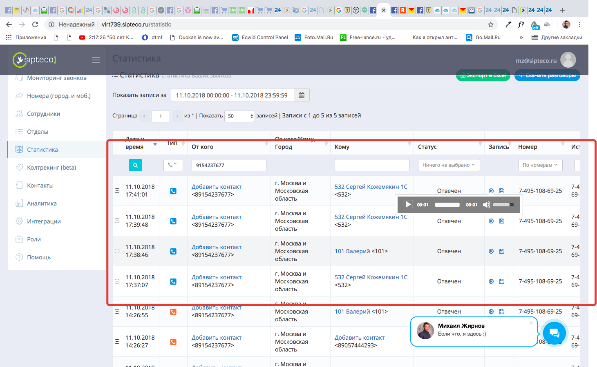Image resolution: width=597 pixels, height=367 pixels.
Task: Bookmark this page with the star icon
Action: point(491,24)
